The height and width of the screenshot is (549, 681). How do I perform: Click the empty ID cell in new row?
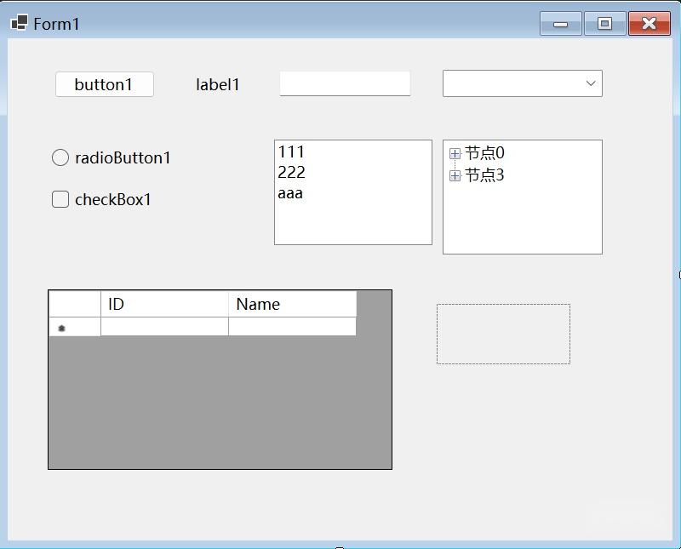click(164, 327)
